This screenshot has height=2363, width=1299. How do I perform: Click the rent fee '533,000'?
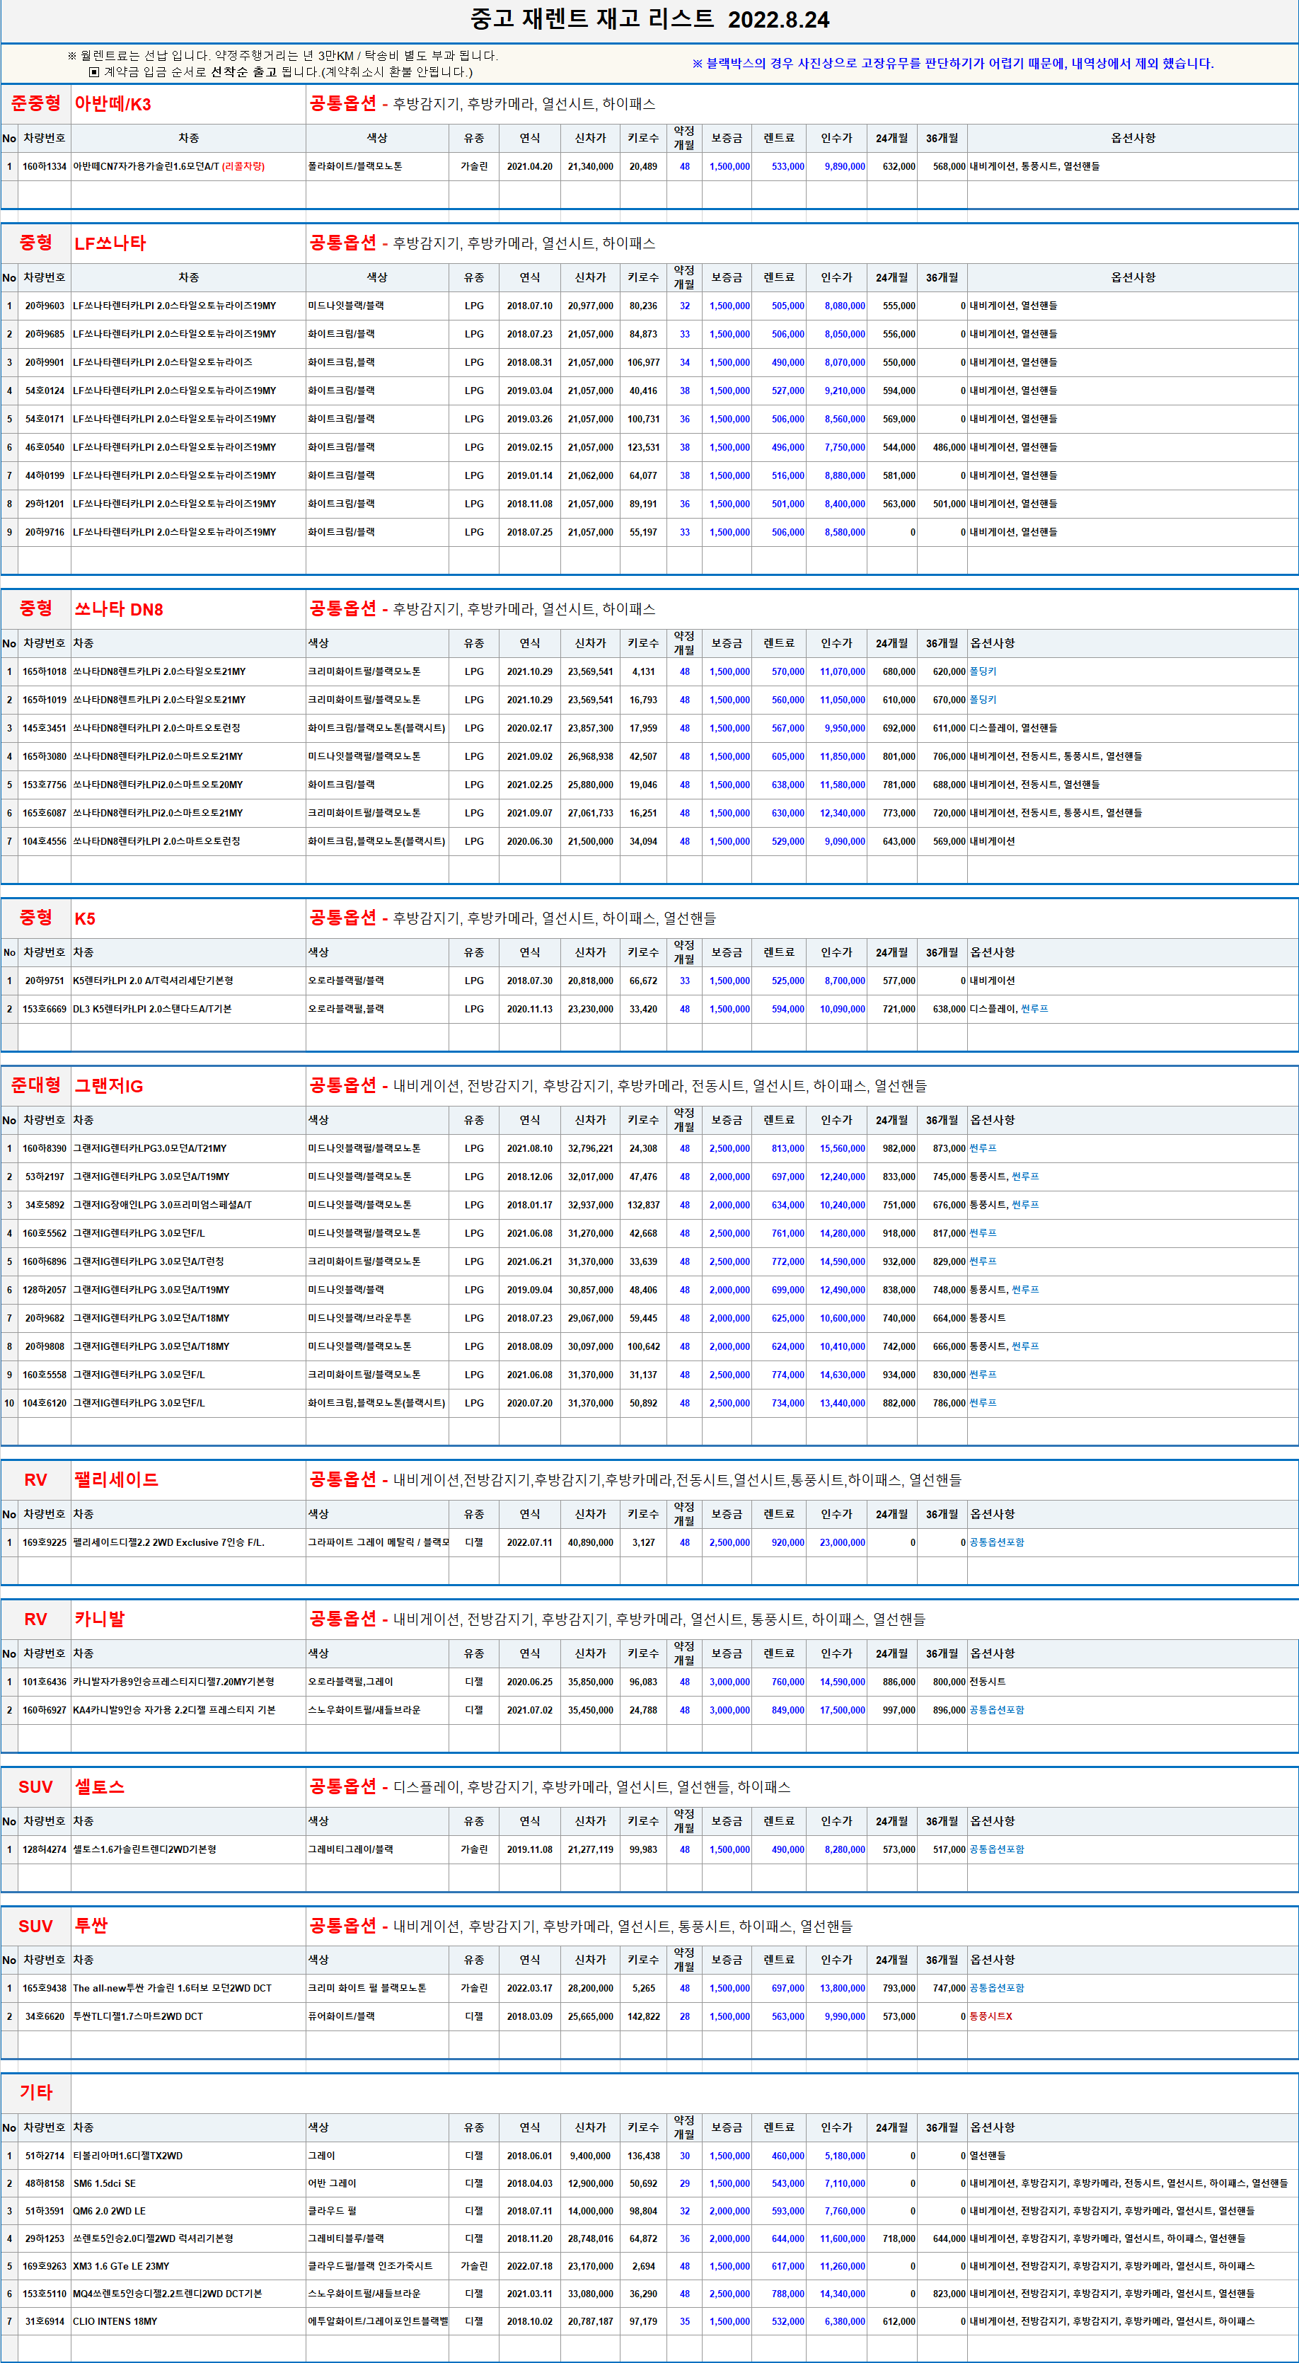pos(788,166)
